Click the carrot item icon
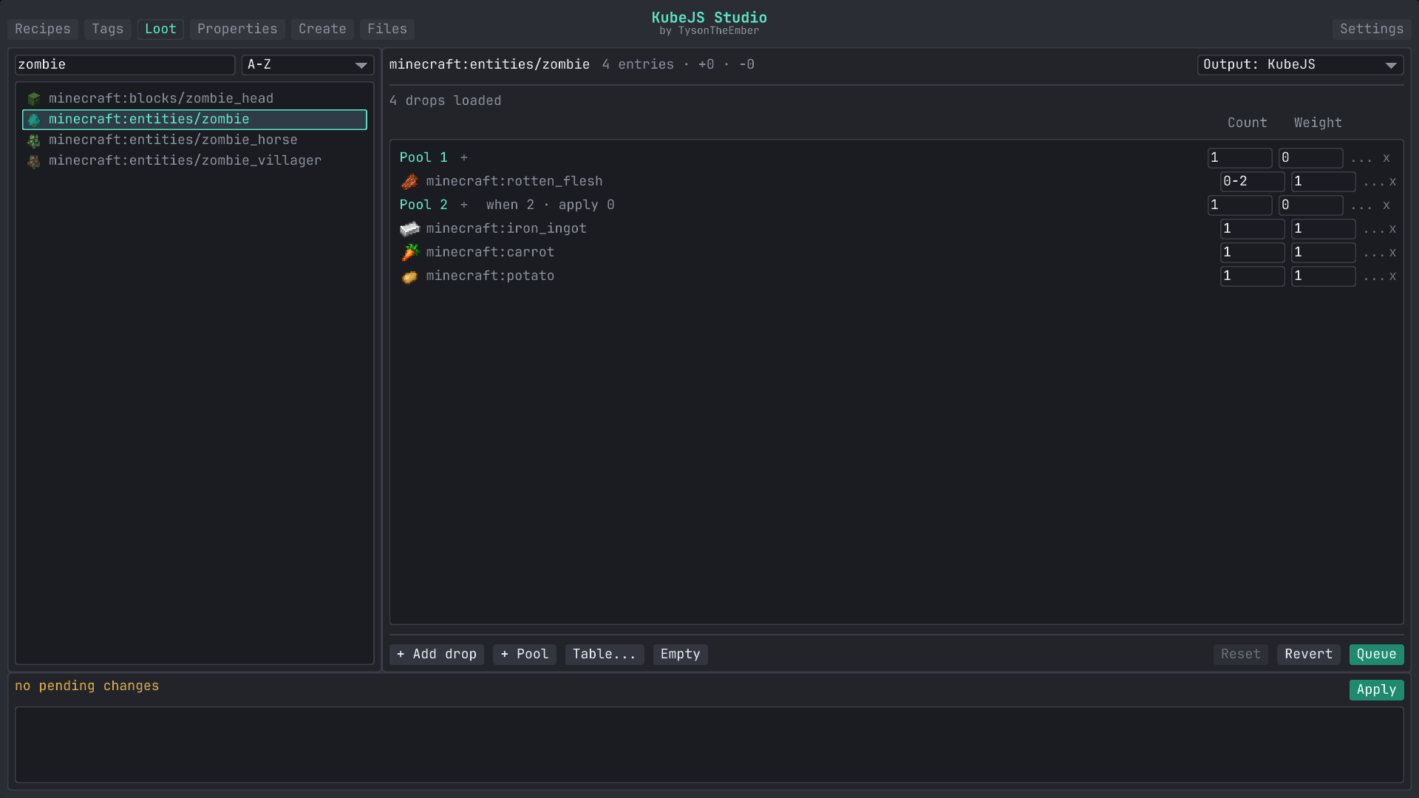The height and width of the screenshot is (798, 1419). [409, 253]
